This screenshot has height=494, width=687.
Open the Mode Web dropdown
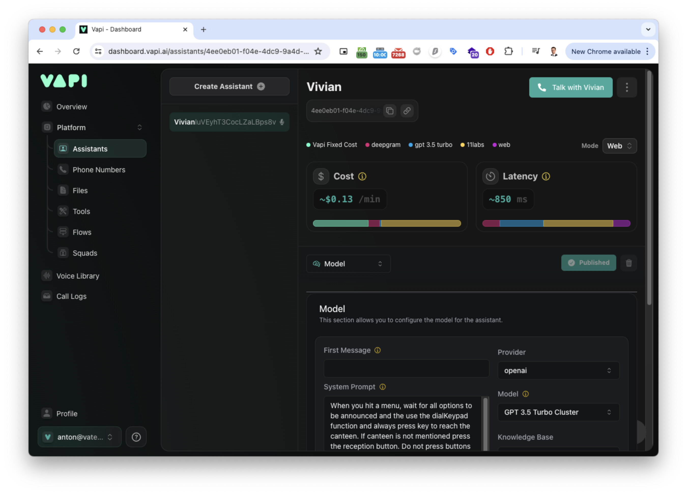point(620,146)
